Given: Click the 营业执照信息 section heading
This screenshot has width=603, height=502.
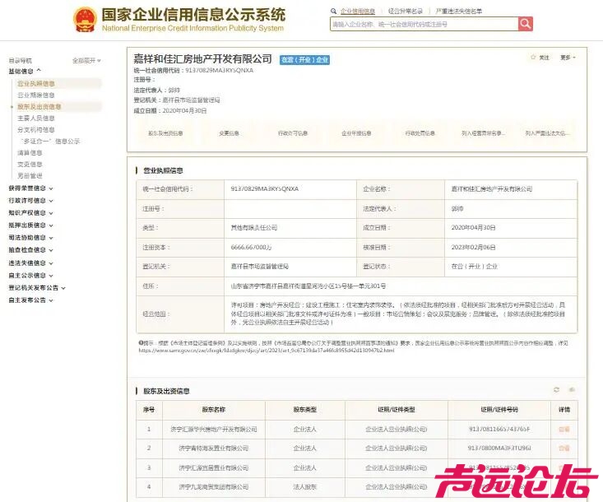Looking at the screenshot, I should (x=163, y=170).
